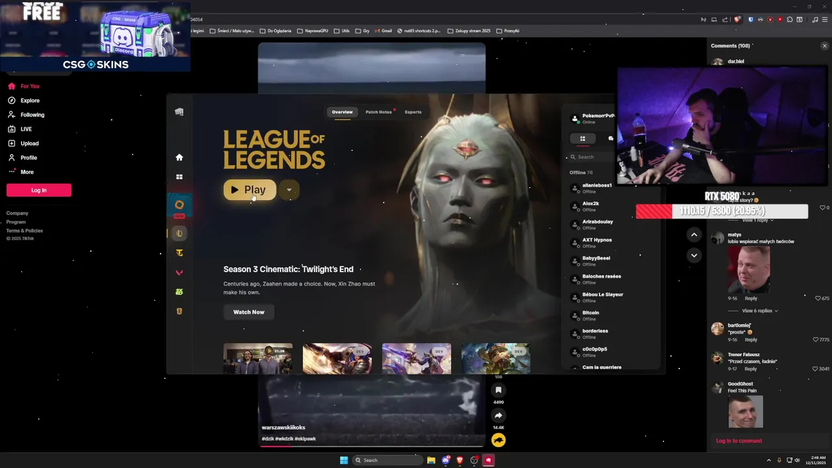The image size is (832, 468).
Task: Click the friends list Search field
Action: (x=591, y=157)
